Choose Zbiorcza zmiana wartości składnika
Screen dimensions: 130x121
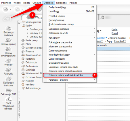(x=70, y=75)
